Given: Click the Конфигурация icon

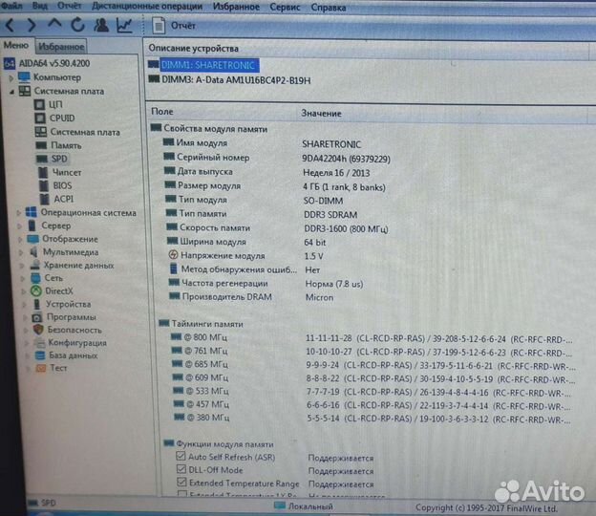Looking at the screenshot, I should tap(39, 342).
